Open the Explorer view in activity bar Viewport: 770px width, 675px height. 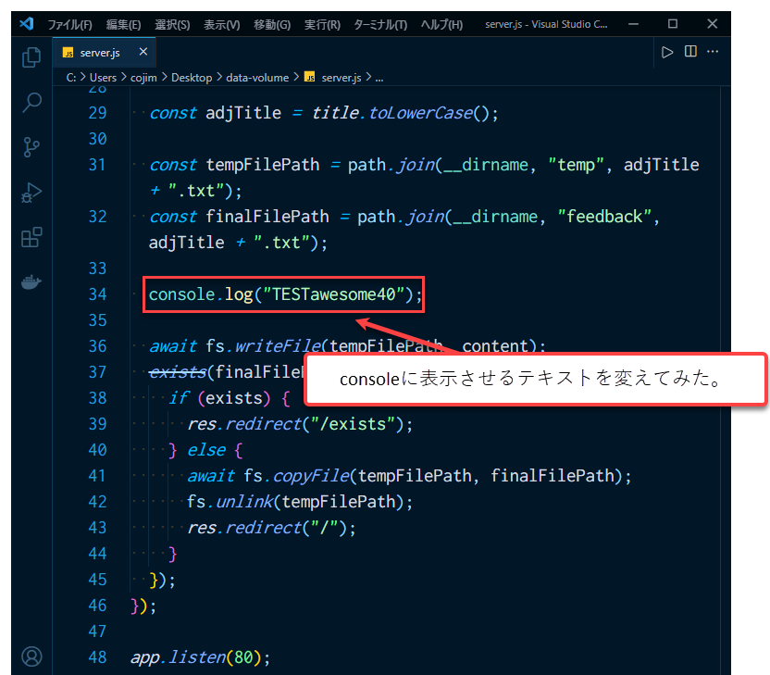[x=31, y=57]
